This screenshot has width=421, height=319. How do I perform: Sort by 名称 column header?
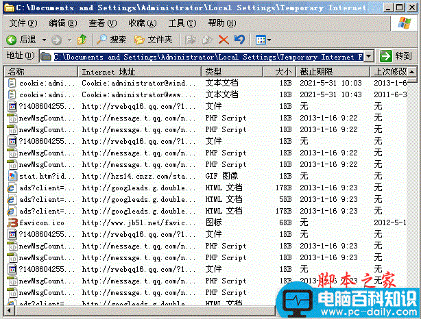tap(41, 72)
